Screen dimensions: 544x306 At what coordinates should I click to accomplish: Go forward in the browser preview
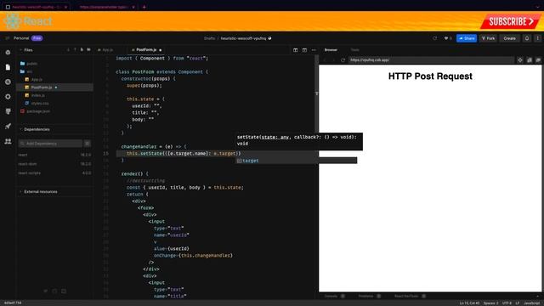point(333,60)
